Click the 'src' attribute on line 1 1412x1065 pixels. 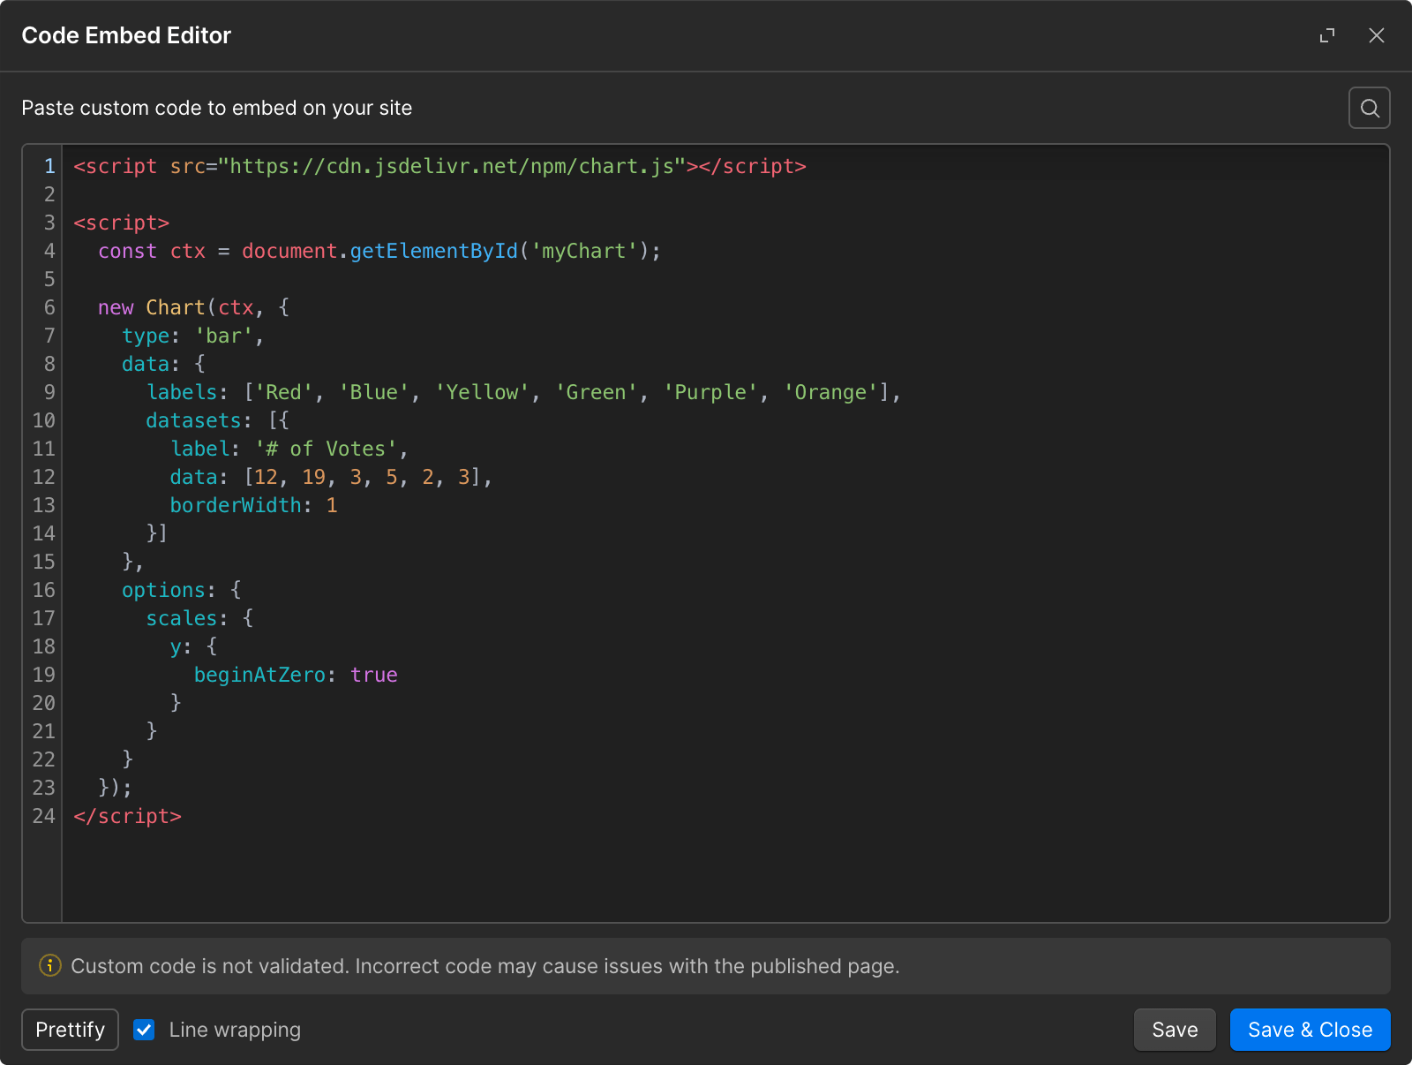click(x=188, y=166)
